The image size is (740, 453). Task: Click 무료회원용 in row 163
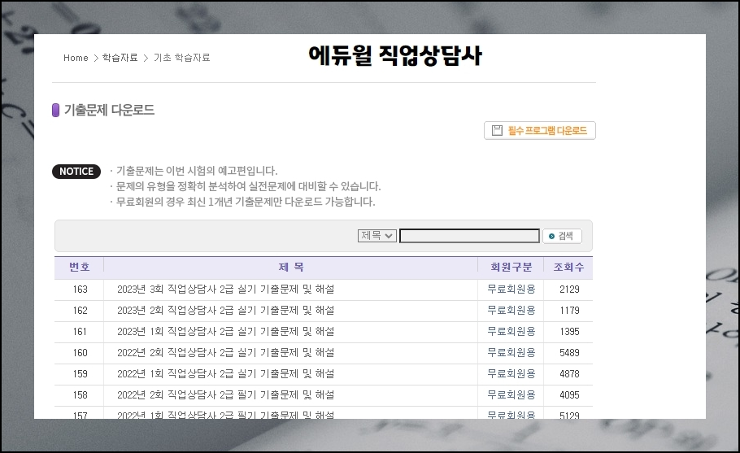coord(511,290)
